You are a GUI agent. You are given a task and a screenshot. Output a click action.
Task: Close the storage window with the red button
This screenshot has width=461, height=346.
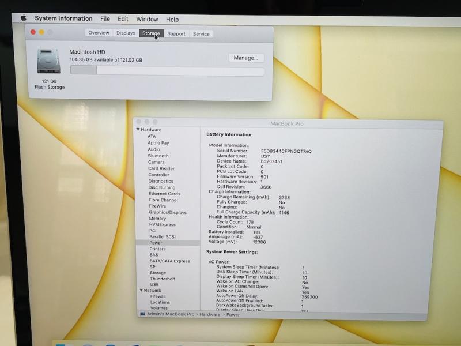click(33, 32)
